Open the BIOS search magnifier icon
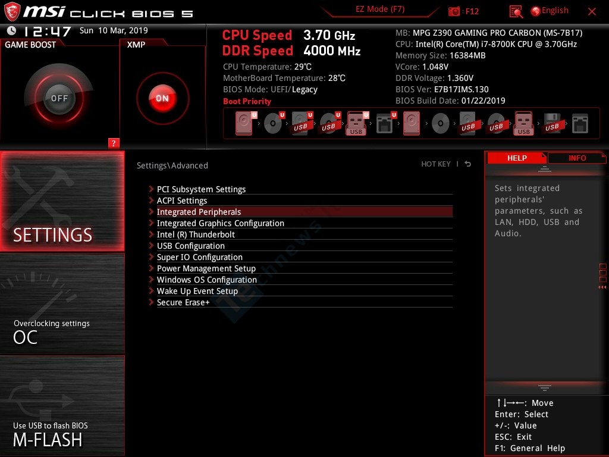Image resolution: width=609 pixels, height=457 pixels. [516, 11]
